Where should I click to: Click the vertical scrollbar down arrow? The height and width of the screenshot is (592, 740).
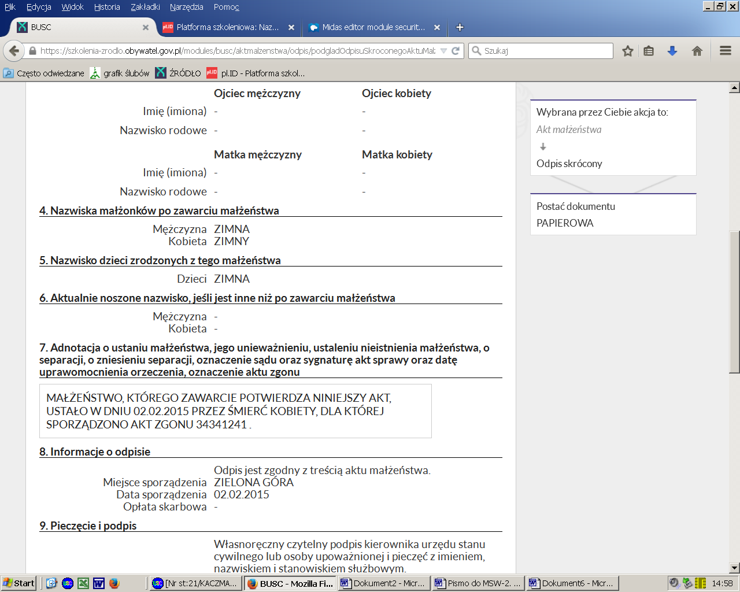(x=734, y=568)
